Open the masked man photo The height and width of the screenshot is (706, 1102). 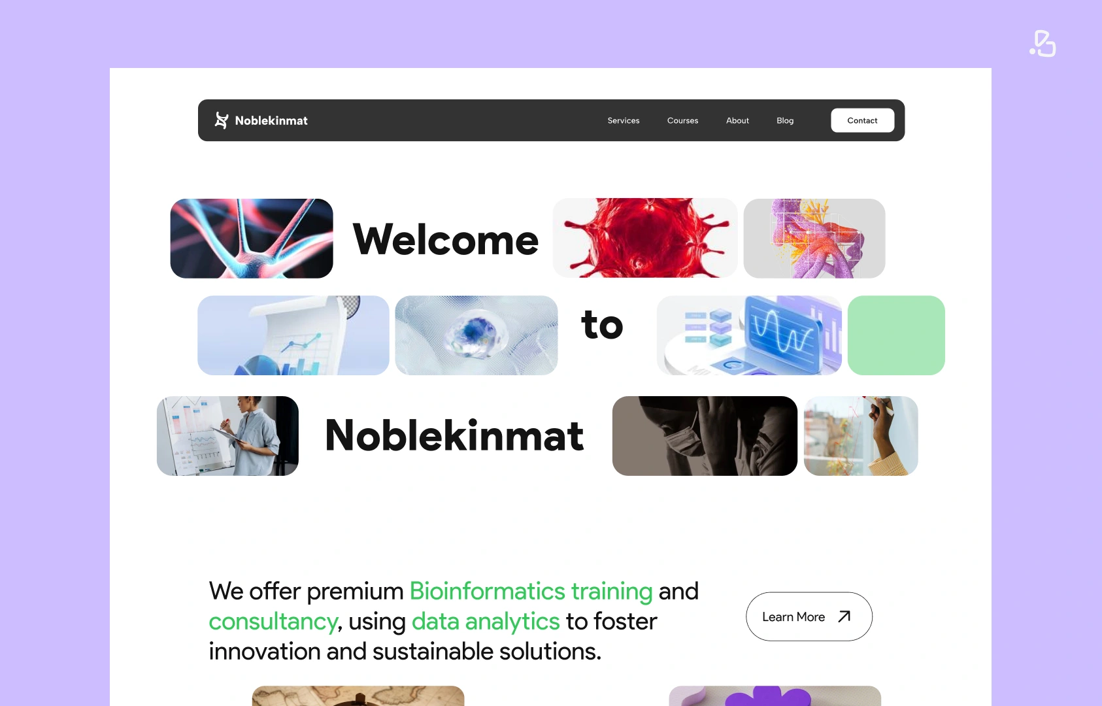[705, 436]
